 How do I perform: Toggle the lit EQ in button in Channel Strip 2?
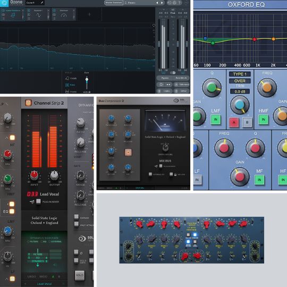[12, 212]
